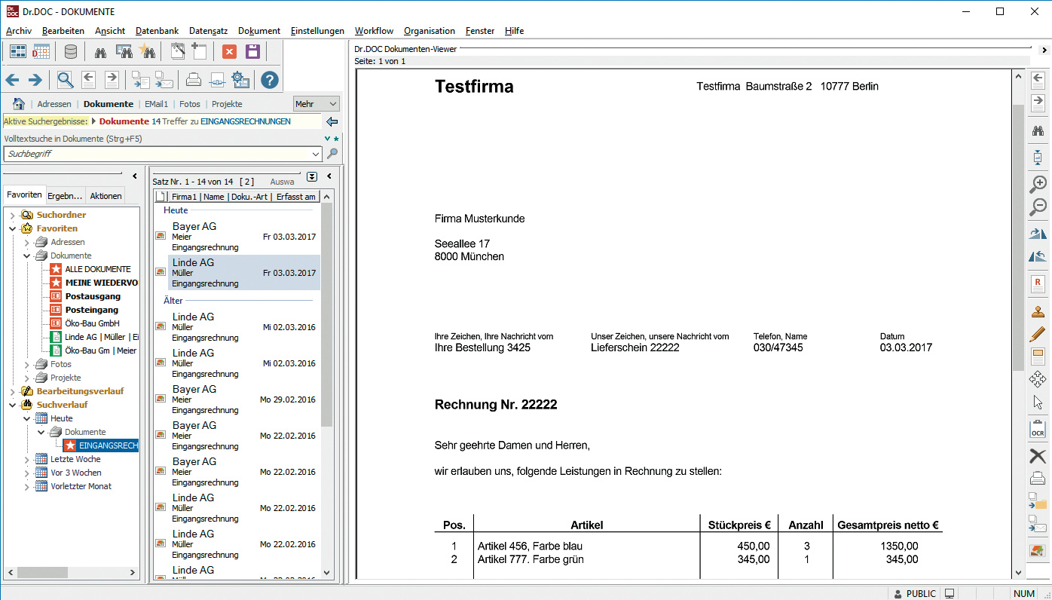Screen dimensions: 1052x600
Task: Click the note tool in viewer sidebar
Action: click(x=1038, y=357)
